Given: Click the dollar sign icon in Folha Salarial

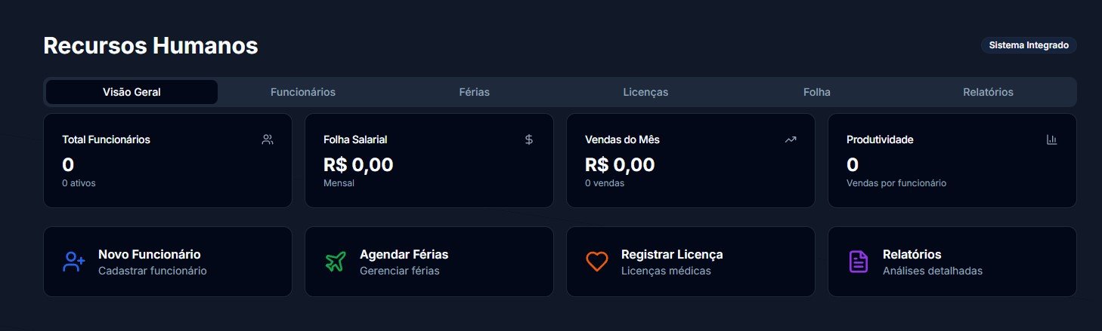Looking at the screenshot, I should [529, 139].
